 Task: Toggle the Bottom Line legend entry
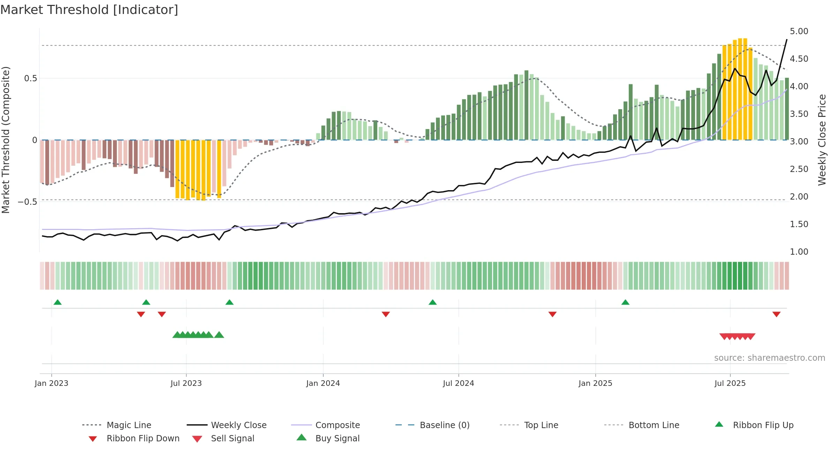642,425
